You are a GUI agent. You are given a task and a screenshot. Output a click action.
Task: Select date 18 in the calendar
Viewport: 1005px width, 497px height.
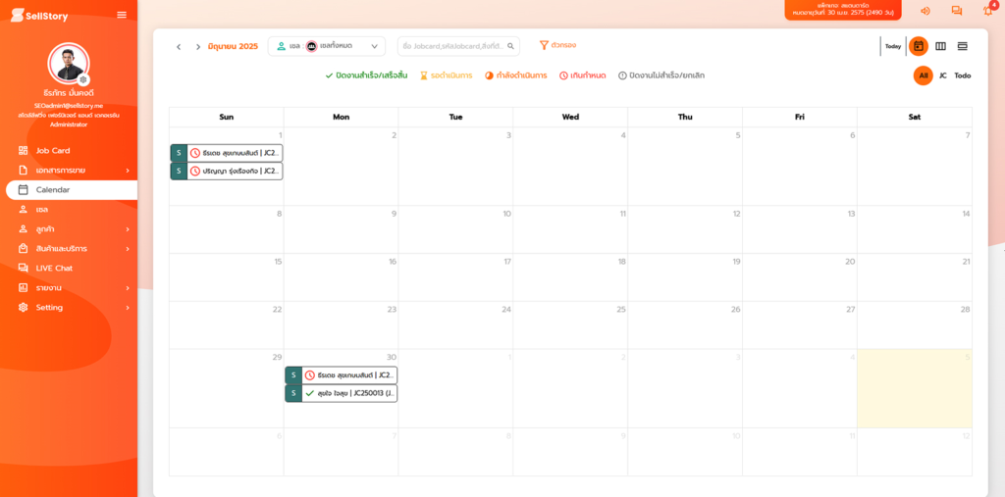[621, 262]
